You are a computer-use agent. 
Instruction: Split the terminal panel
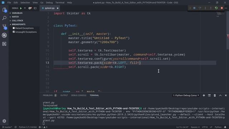[x=209, y=95]
